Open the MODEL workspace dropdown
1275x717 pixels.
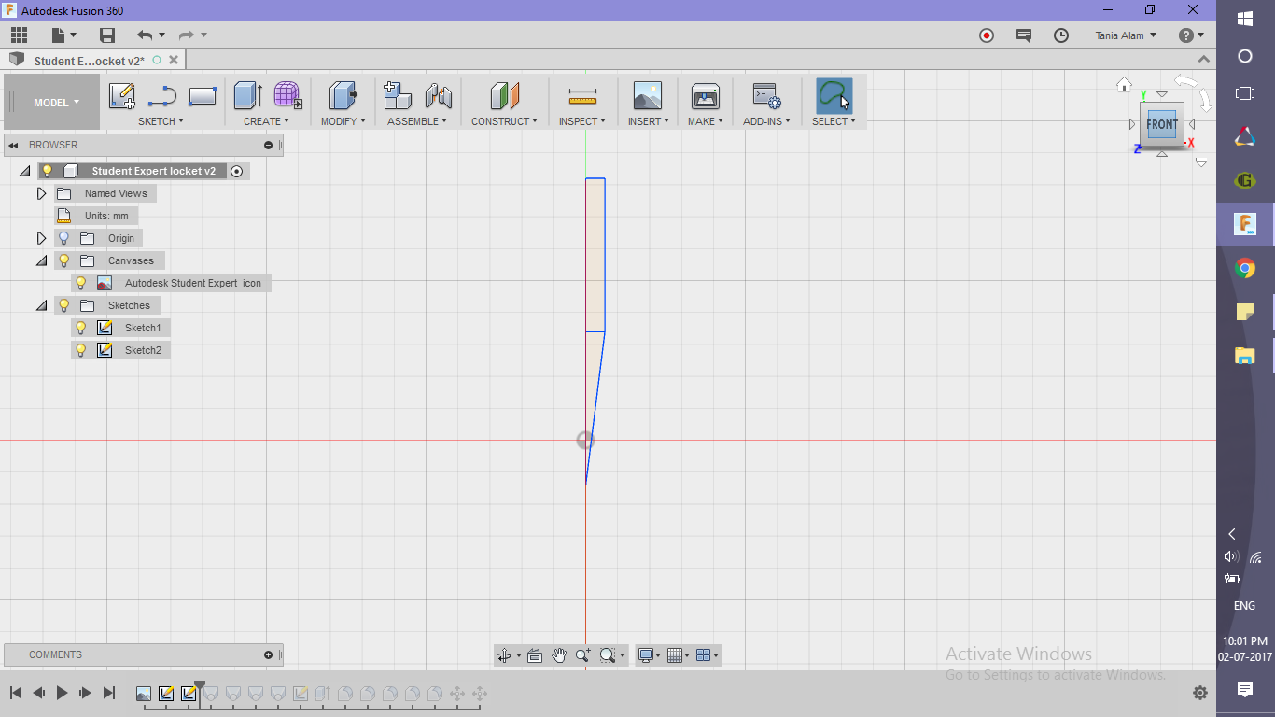click(56, 103)
